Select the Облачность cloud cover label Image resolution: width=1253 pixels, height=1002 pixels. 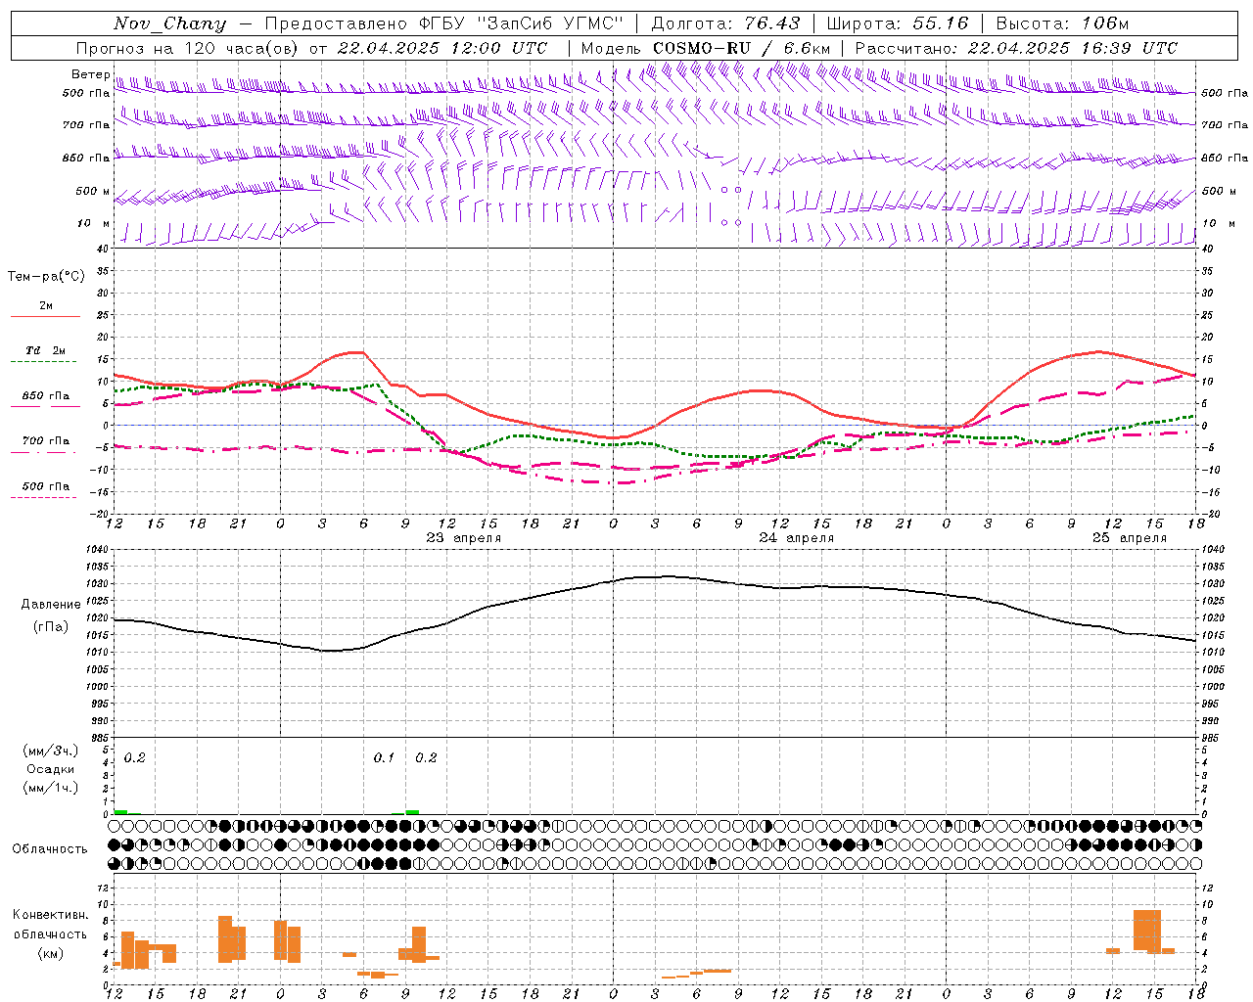[x=50, y=849]
